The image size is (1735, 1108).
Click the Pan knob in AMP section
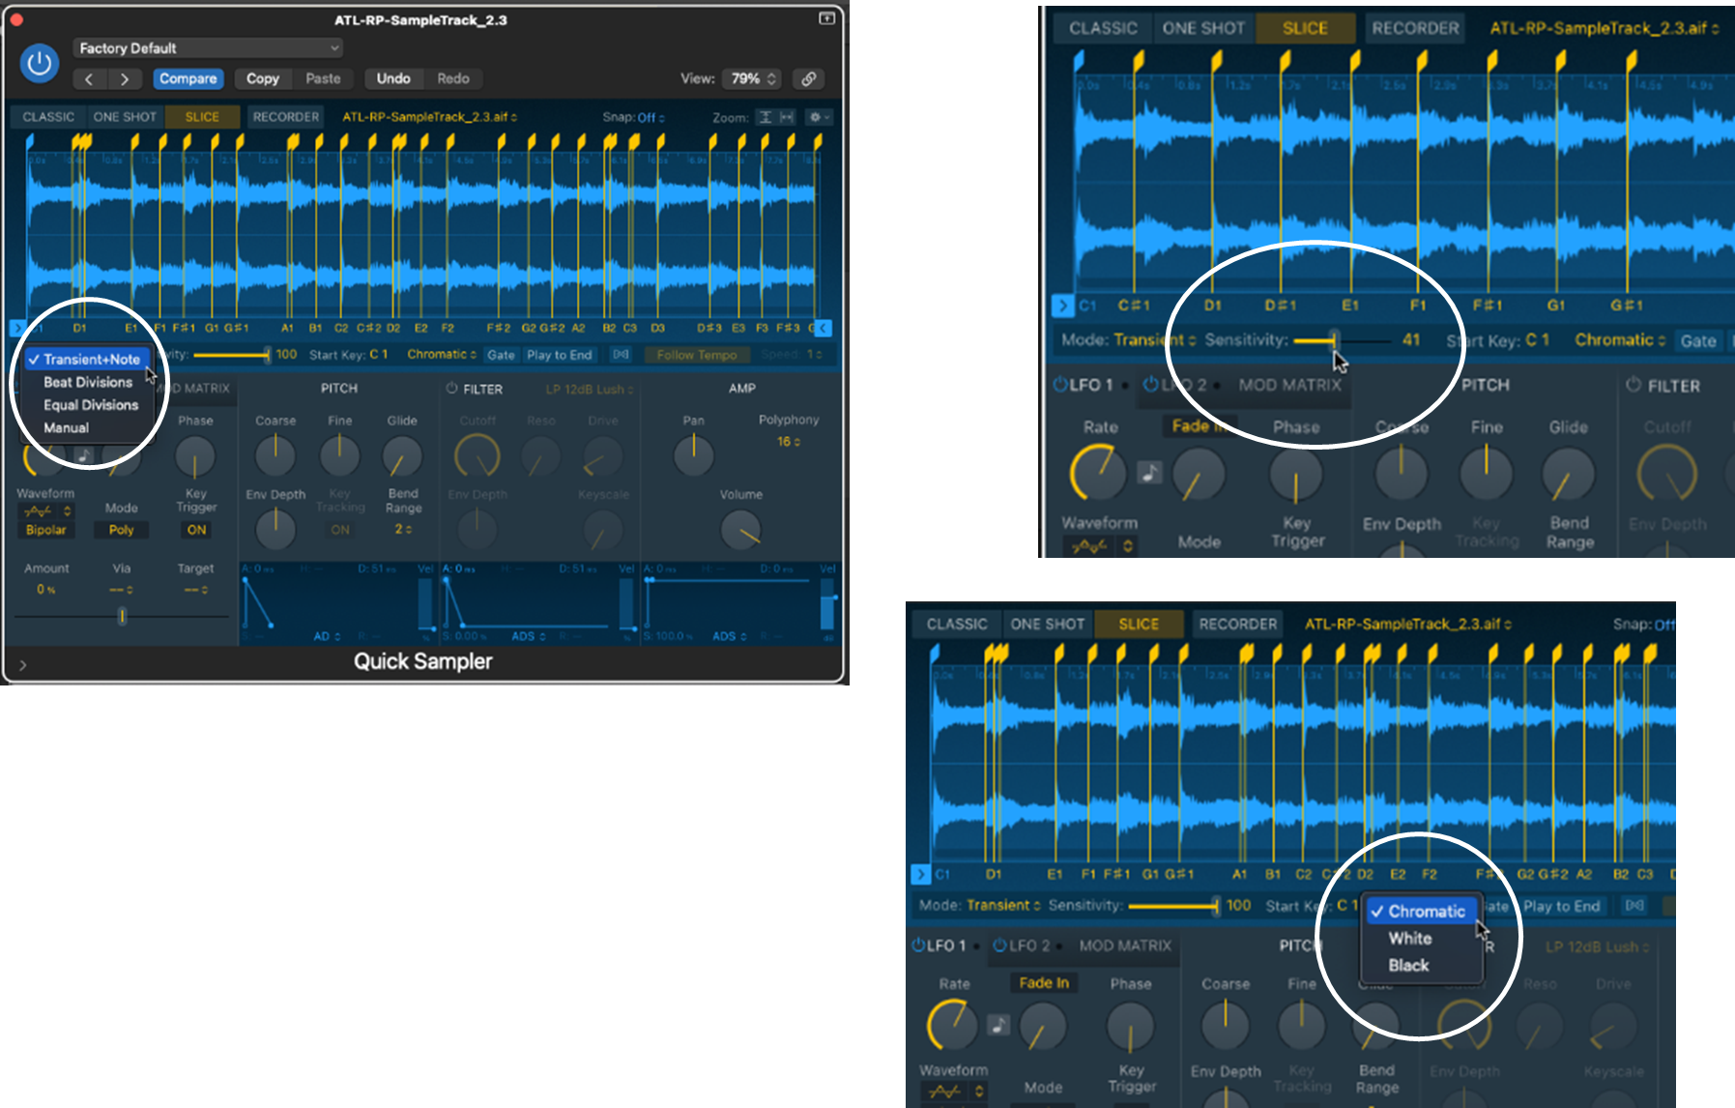[x=694, y=455]
